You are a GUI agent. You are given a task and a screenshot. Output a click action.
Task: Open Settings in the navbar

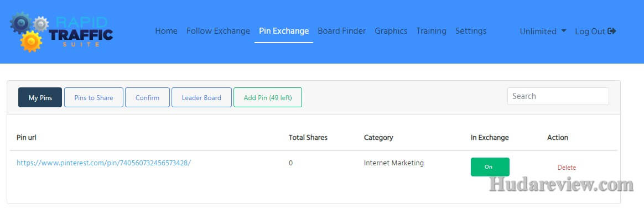pyautogui.click(x=471, y=31)
